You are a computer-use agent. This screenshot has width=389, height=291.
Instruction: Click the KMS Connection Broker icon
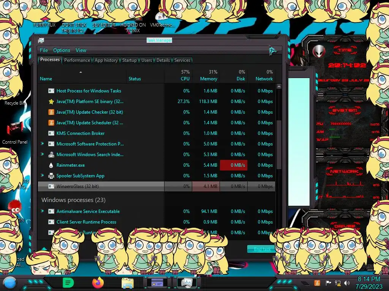[51, 133]
